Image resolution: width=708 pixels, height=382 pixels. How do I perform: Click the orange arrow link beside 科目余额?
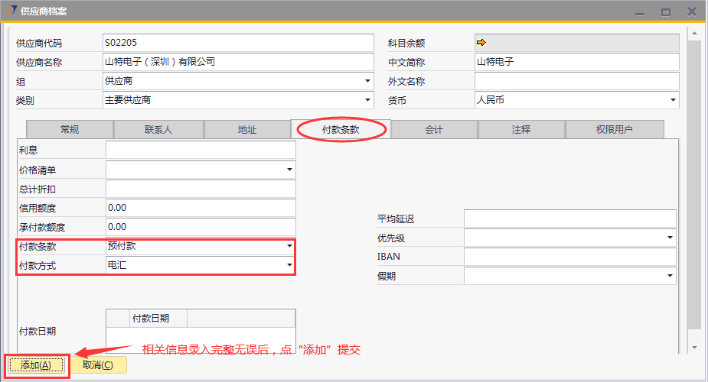tap(481, 42)
